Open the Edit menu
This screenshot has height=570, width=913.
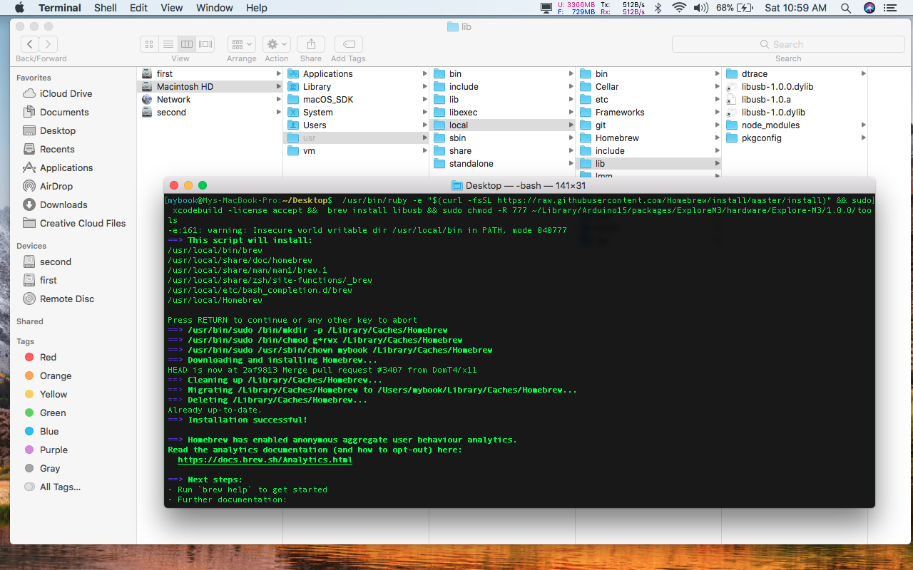(x=138, y=8)
